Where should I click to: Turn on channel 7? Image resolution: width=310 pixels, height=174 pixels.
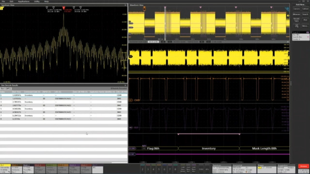[x=170, y=169]
